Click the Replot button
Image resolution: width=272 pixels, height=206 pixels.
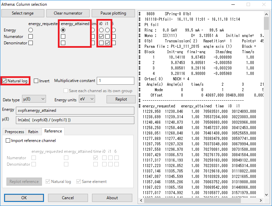pos(121,99)
